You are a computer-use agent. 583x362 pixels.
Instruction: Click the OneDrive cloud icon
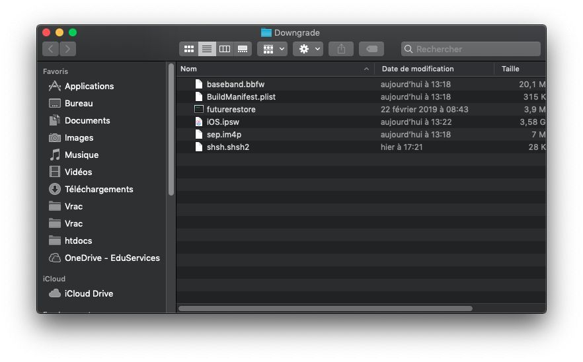click(55, 258)
